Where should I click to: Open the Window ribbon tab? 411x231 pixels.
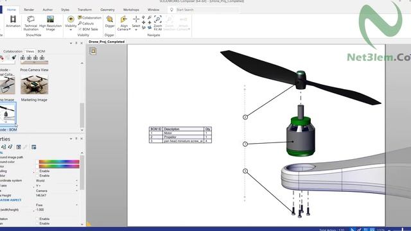(153, 10)
